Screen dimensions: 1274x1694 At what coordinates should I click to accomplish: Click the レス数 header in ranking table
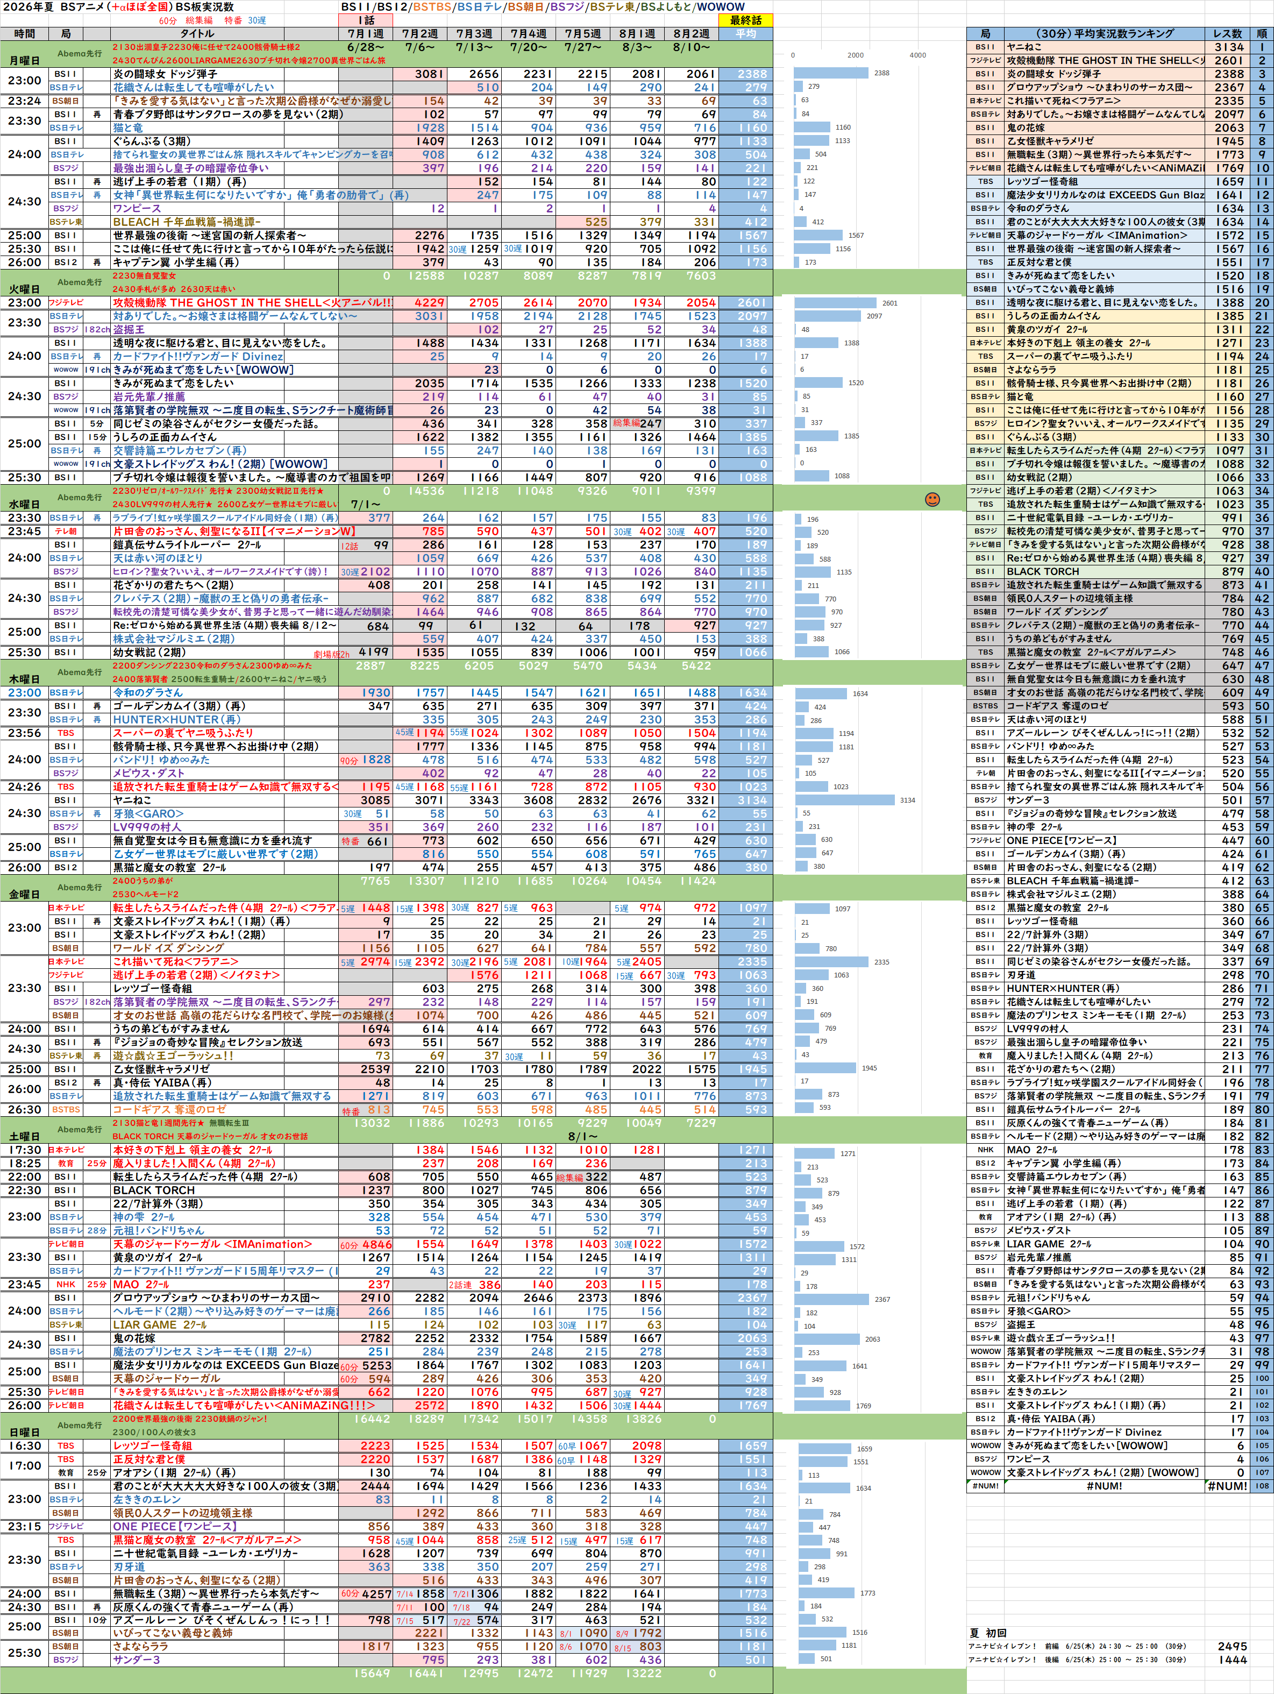[x=1227, y=34]
